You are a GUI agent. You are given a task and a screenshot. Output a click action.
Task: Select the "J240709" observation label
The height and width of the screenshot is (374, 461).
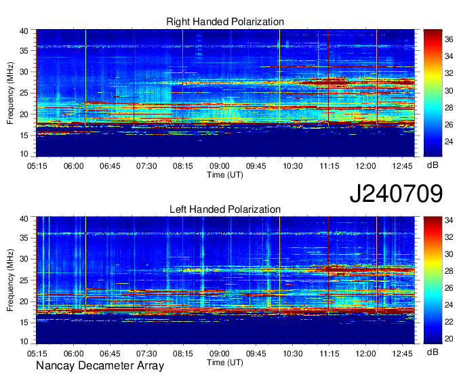coord(396,194)
